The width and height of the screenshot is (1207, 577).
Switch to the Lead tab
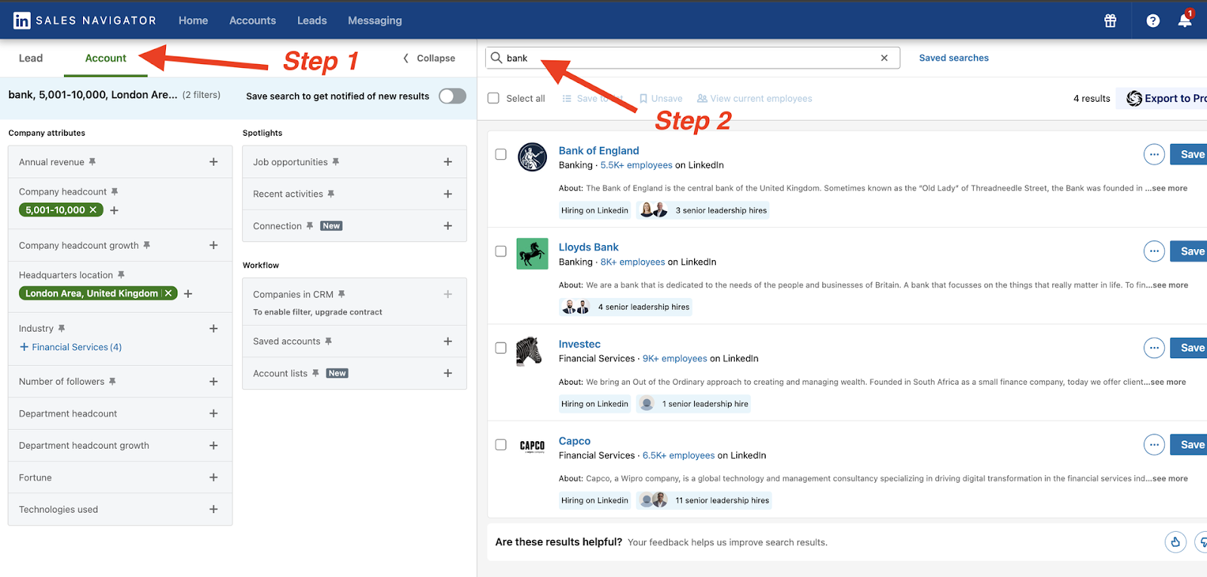[31, 58]
